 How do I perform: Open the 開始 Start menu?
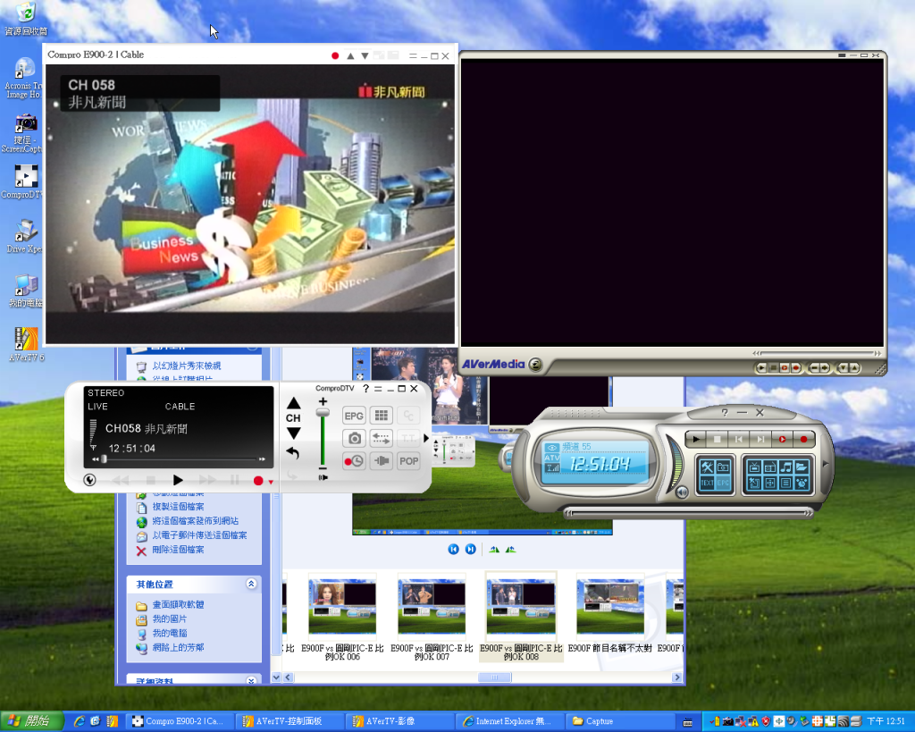pos(32,721)
